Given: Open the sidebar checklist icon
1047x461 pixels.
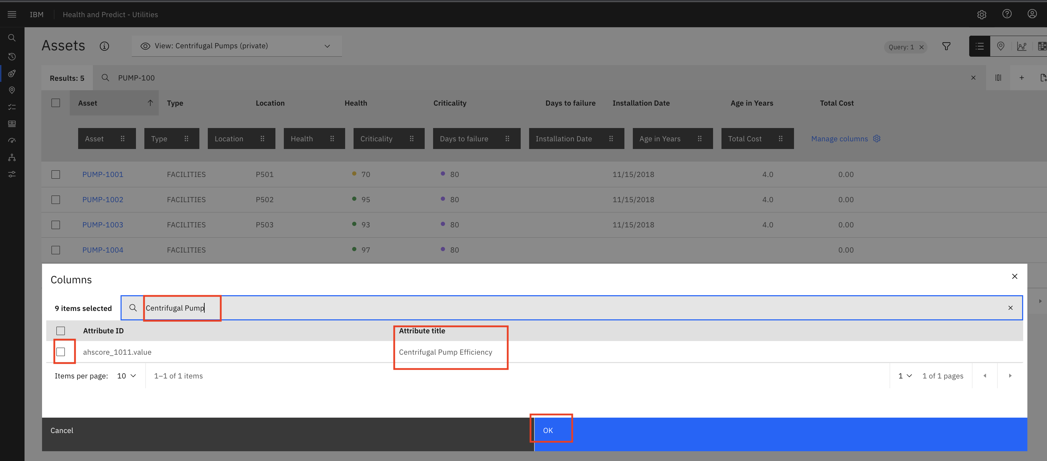Looking at the screenshot, I should (x=12, y=107).
